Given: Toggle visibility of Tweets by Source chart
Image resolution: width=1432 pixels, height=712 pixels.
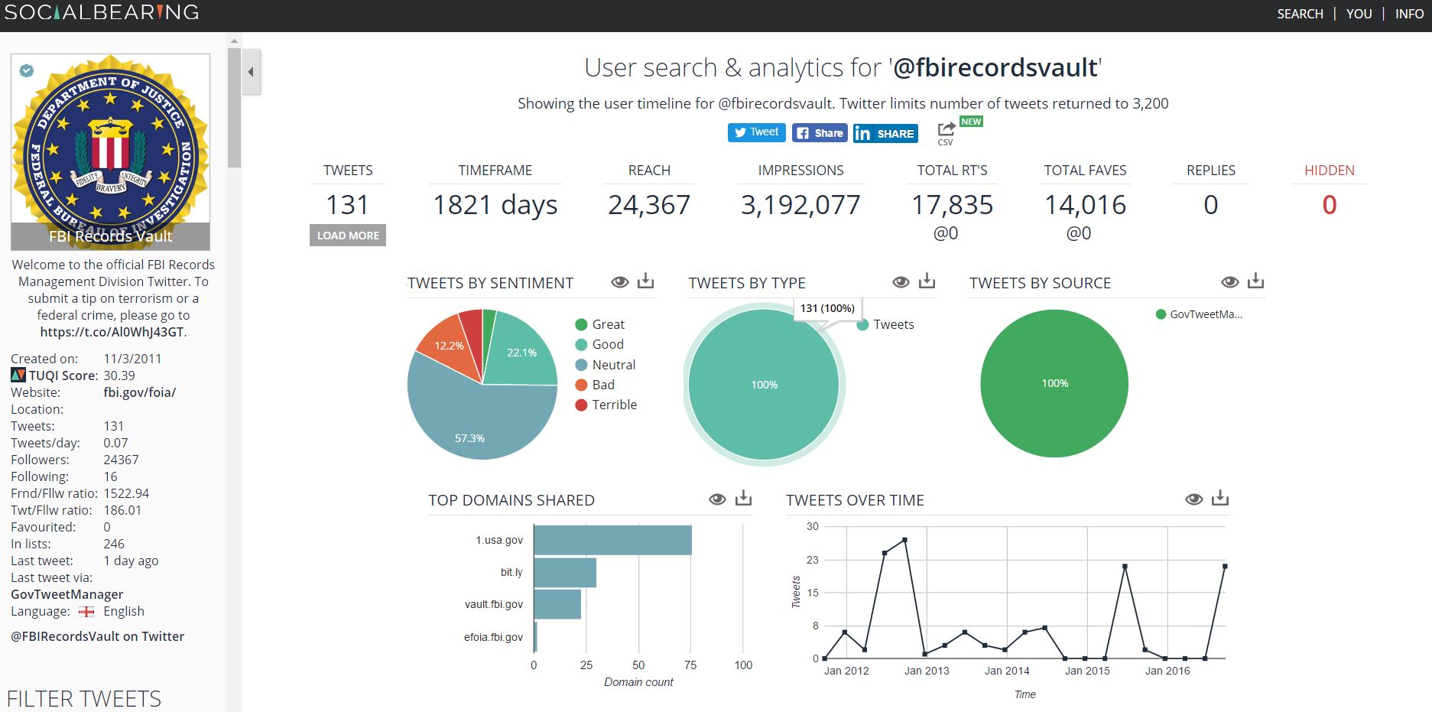Looking at the screenshot, I should (1229, 282).
